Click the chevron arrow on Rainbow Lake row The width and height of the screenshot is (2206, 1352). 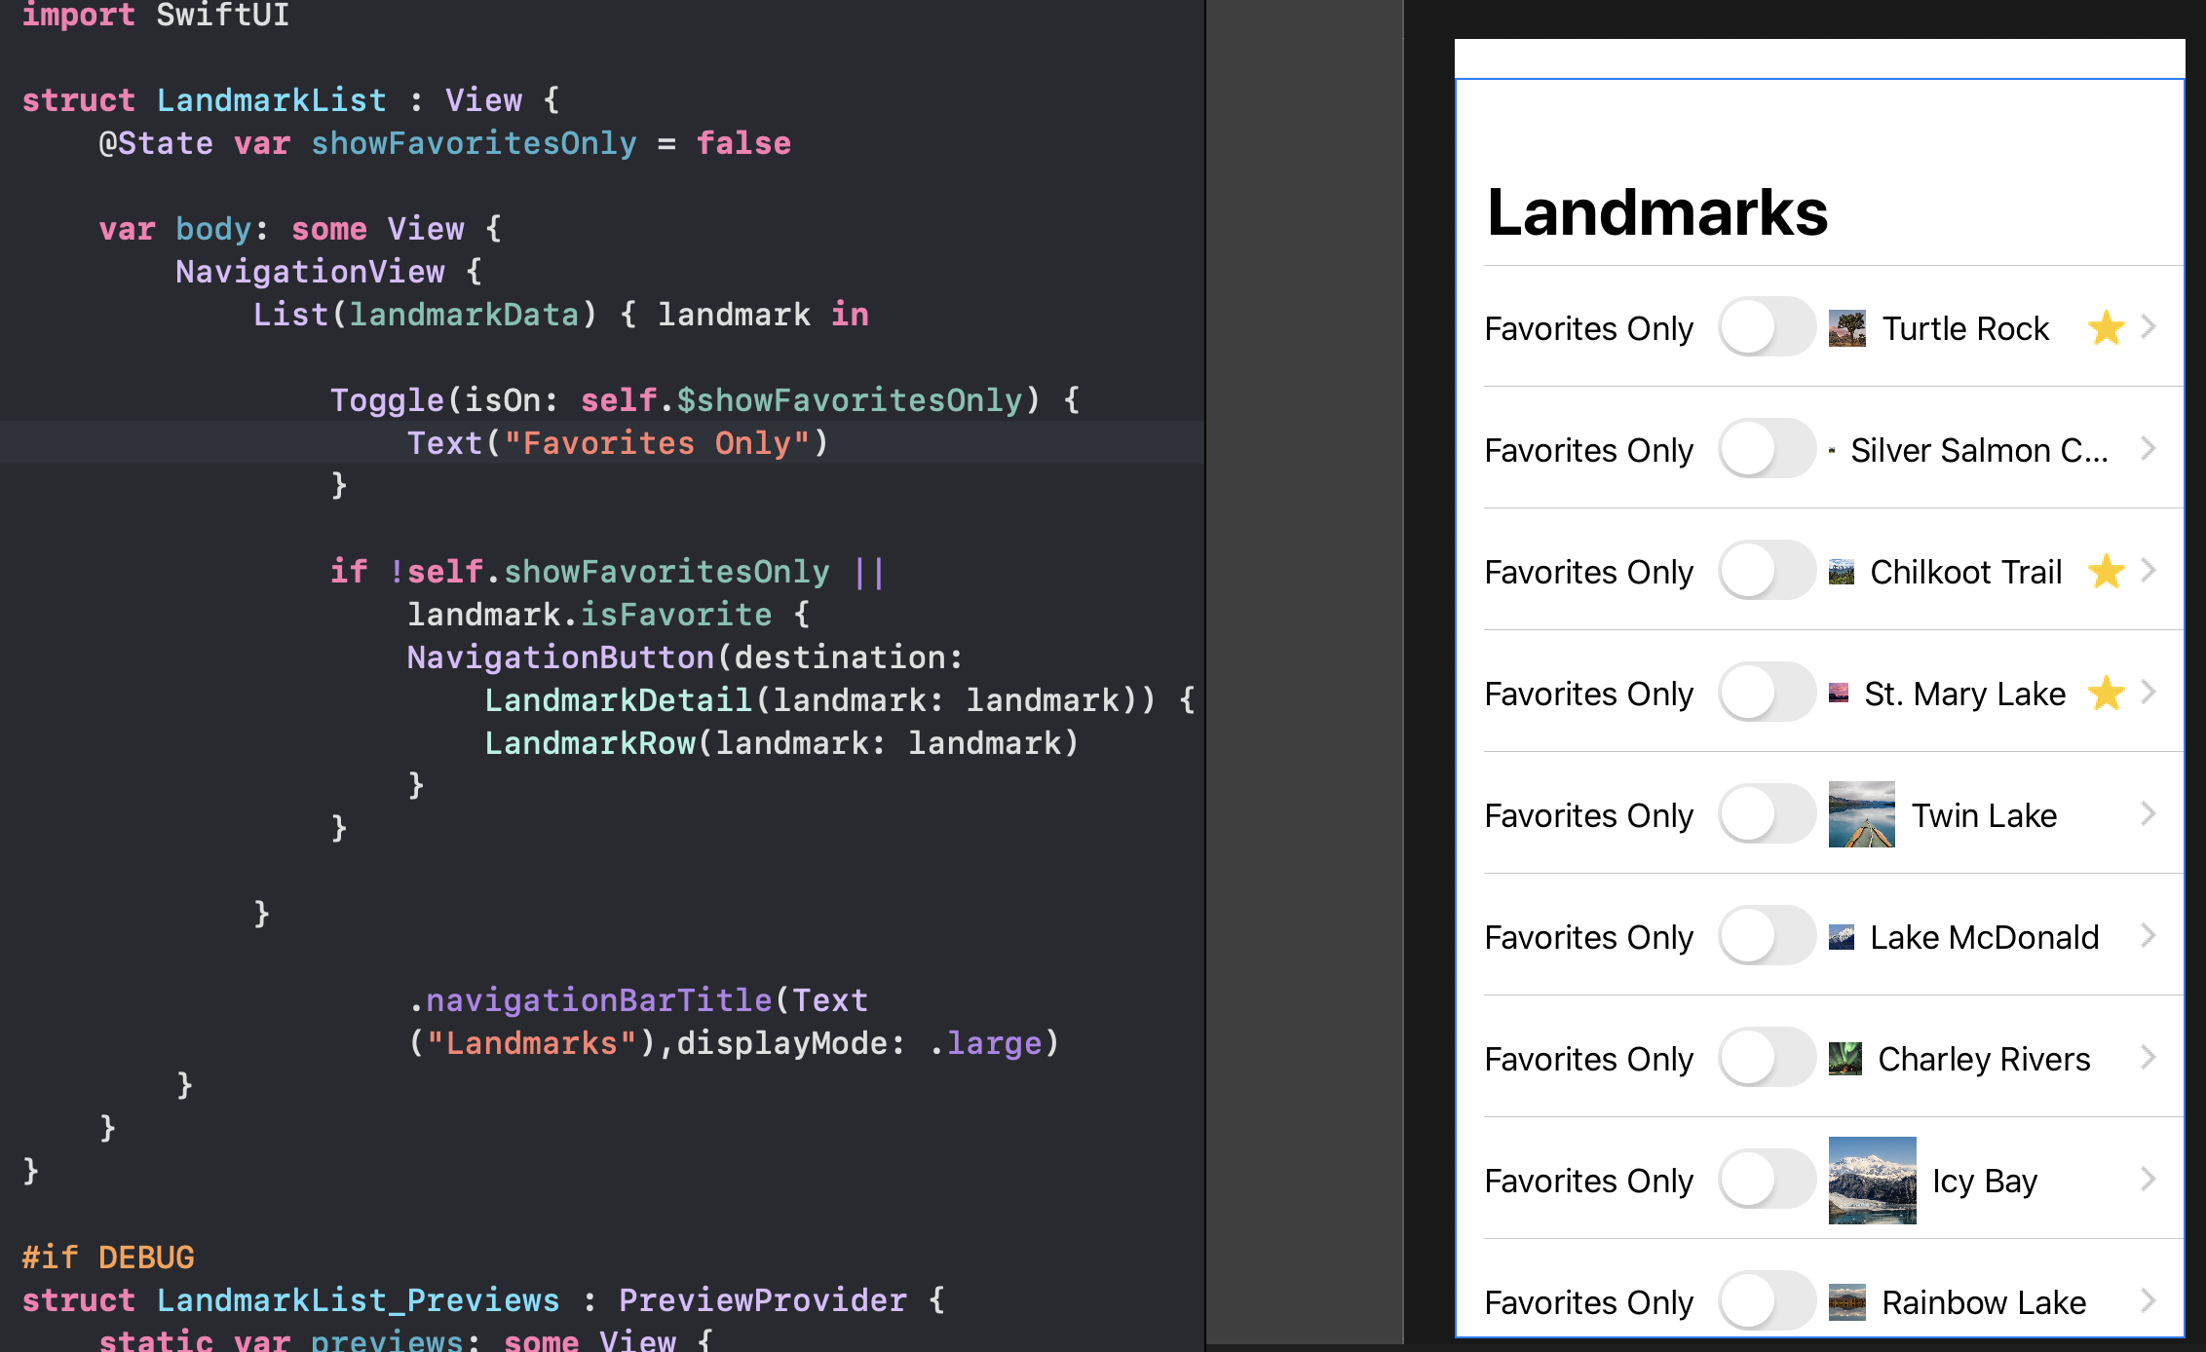[2149, 1300]
